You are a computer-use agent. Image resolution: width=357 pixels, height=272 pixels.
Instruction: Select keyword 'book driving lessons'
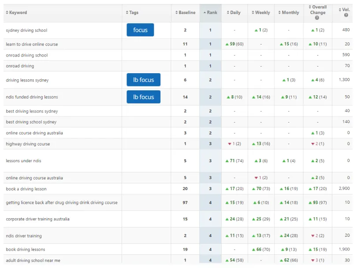[x=26, y=250]
